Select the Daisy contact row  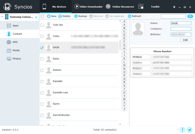coord(79,59)
